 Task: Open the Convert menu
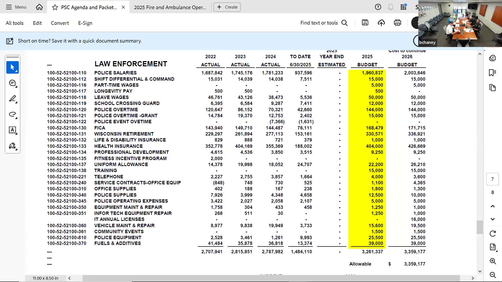tap(60, 23)
